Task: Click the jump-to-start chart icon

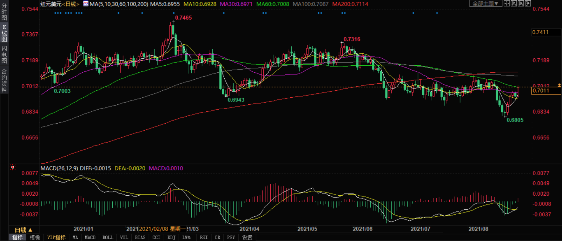Action: tap(514, 4)
